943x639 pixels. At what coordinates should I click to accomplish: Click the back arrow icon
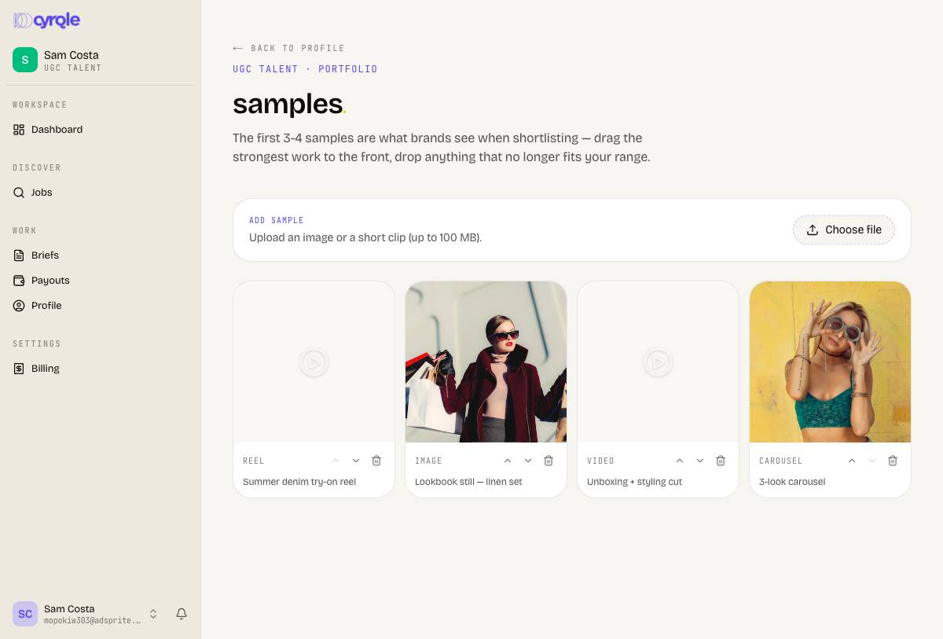tap(238, 48)
